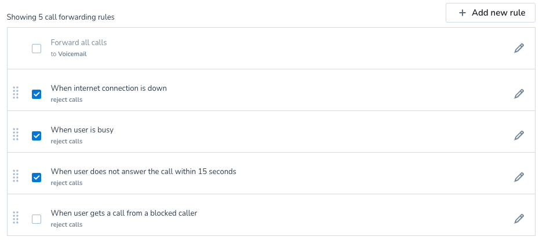This screenshot has height=240, width=539.
Task: Edit the blocked caller rule via pencil
Action: pyautogui.click(x=519, y=219)
